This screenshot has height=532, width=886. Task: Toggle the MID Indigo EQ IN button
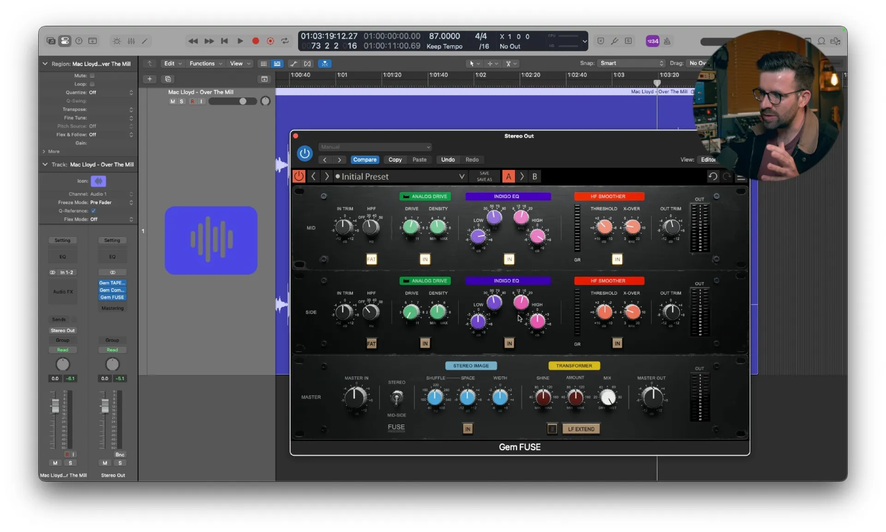pos(509,260)
